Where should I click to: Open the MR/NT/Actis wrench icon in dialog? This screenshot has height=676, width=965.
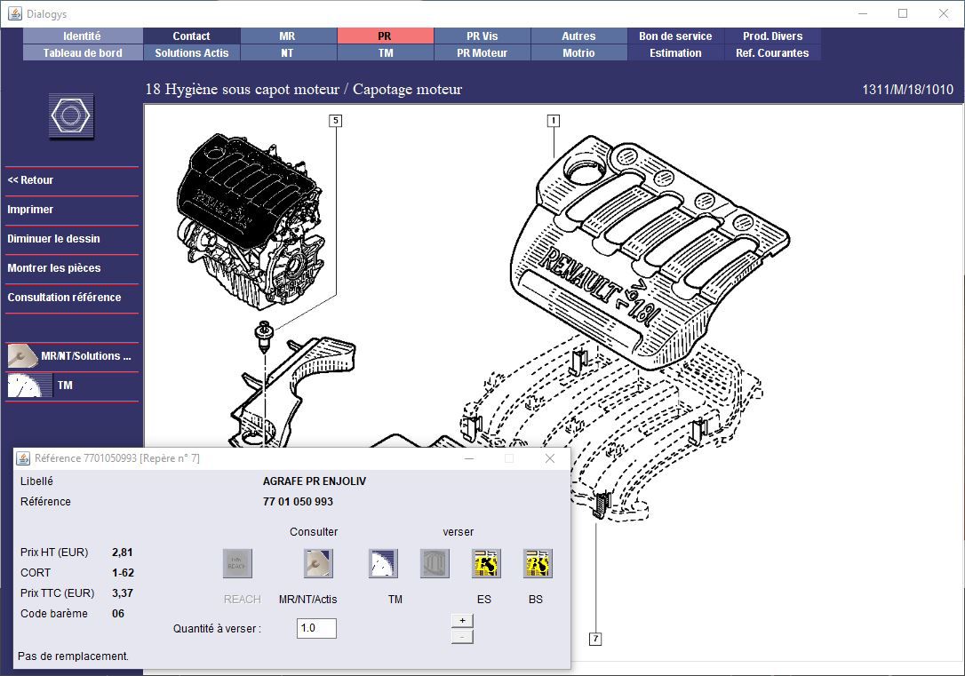point(318,563)
